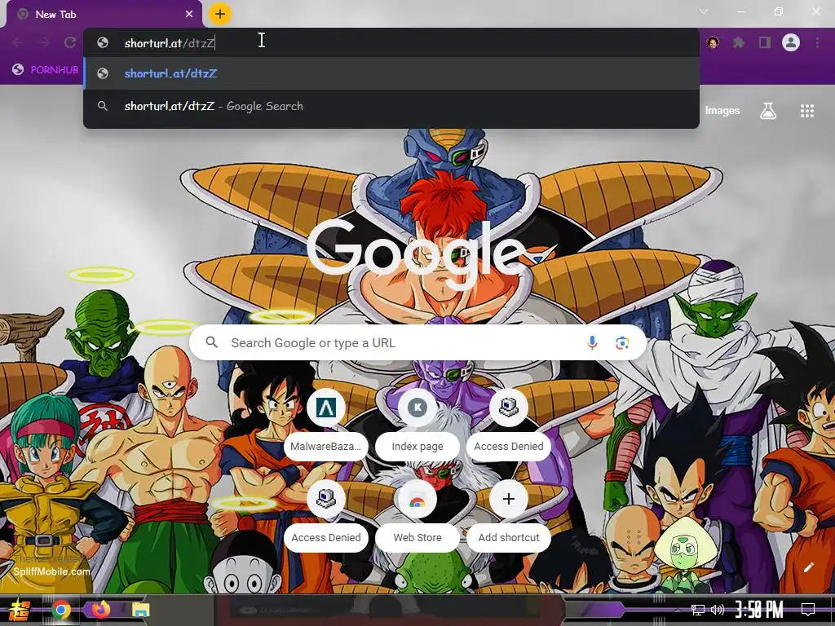
Task: Search by image with Google Lens
Action: pos(622,343)
